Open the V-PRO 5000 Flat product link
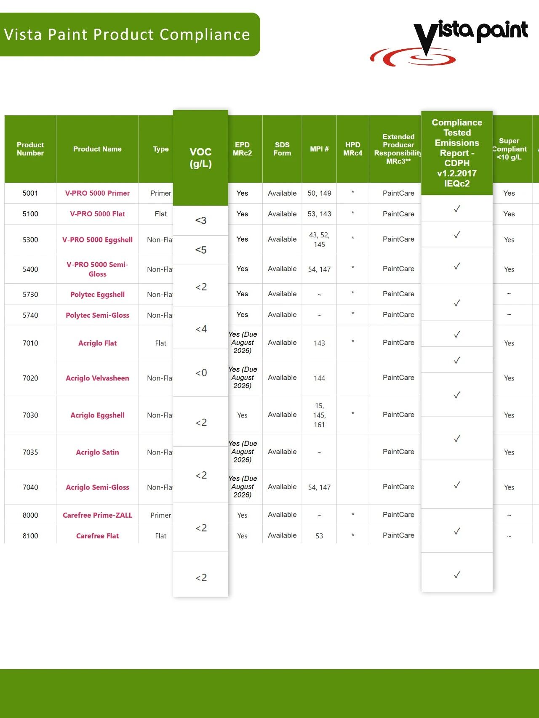 coord(97,214)
